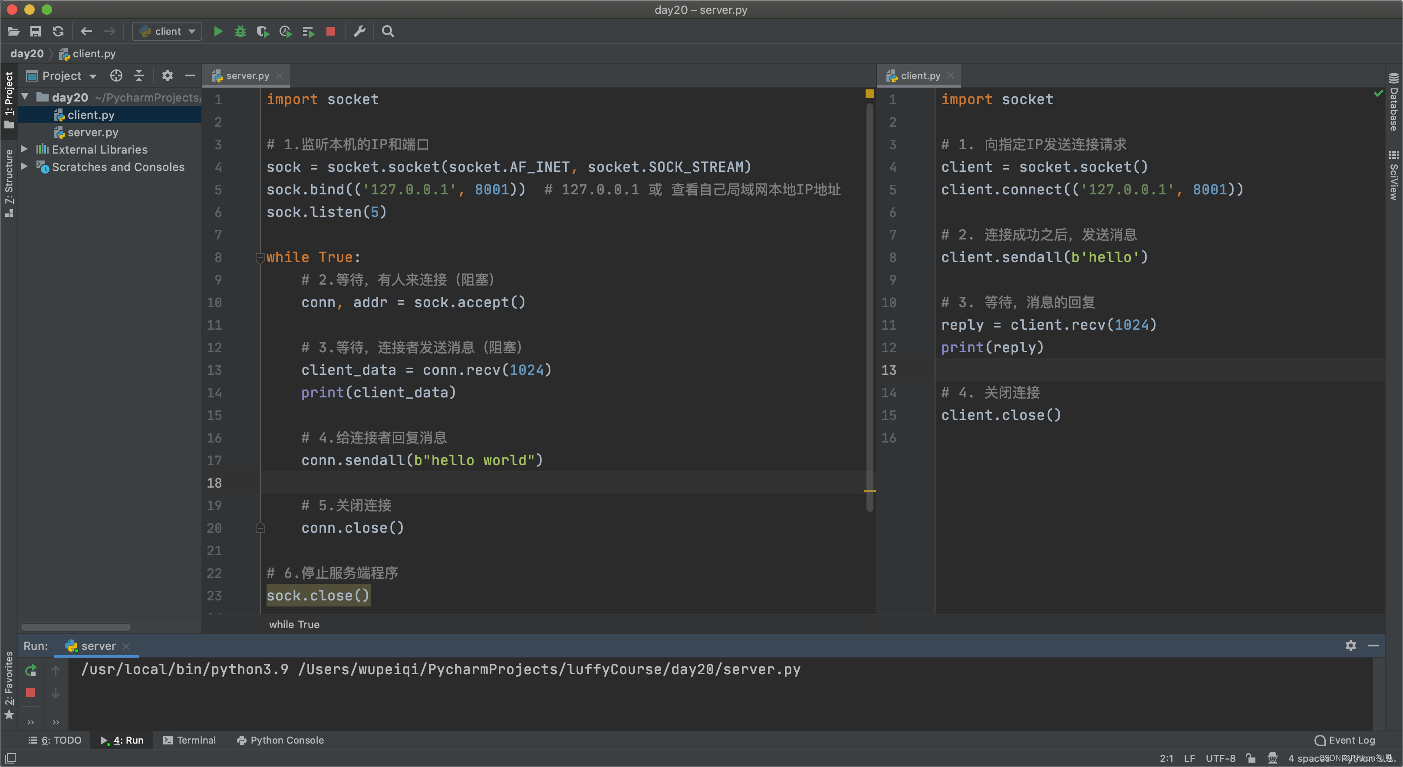Viewport: 1403px width, 767px height.
Task: Select server.py in the Project tree
Action: (x=92, y=132)
